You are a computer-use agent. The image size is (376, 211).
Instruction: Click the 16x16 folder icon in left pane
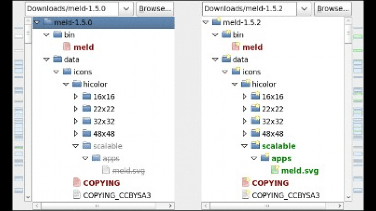click(x=86, y=96)
